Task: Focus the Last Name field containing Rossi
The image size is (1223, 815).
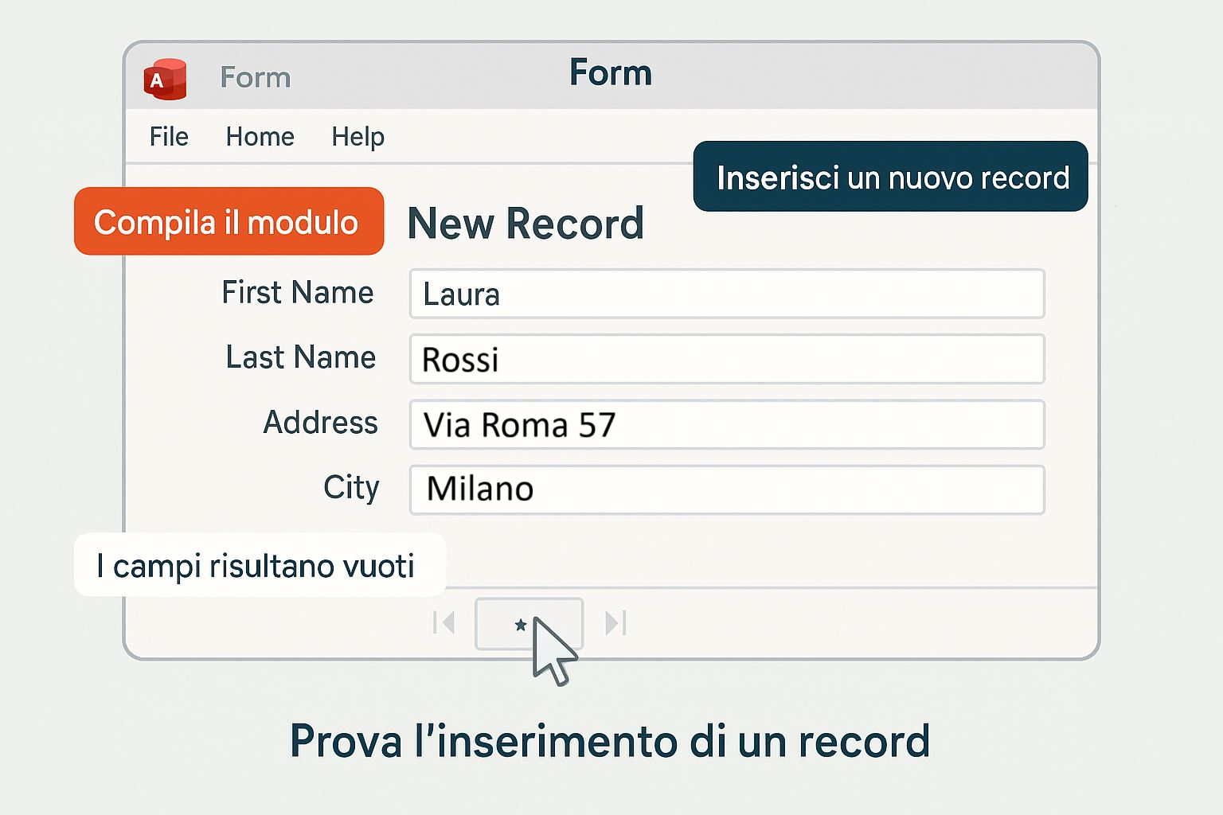Action: pos(726,359)
